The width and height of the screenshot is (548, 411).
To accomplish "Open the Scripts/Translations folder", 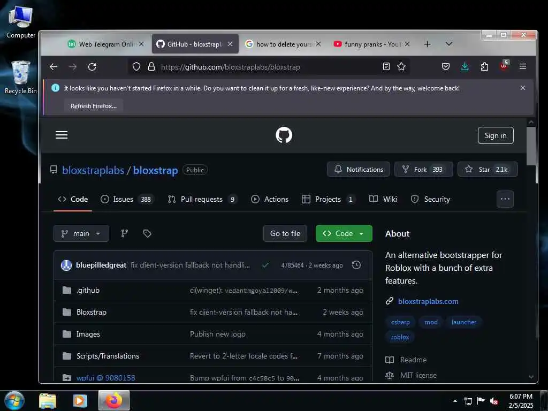I will (108, 356).
